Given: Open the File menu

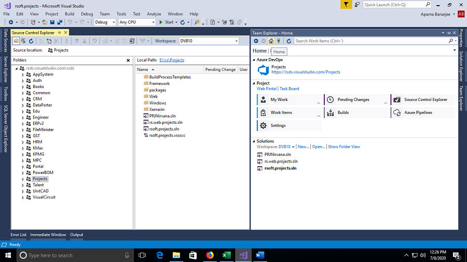Looking at the screenshot, I should pyautogui.click(x=7, y=14).
